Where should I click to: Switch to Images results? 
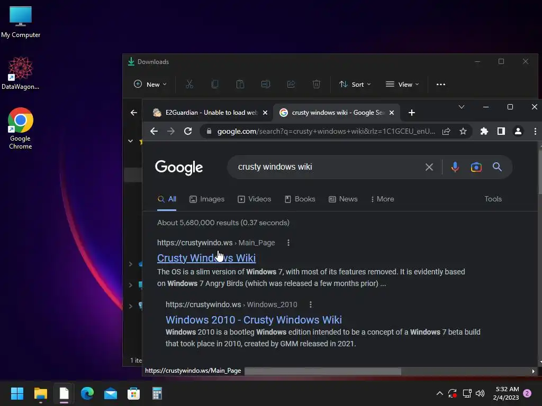coord(207,199)
